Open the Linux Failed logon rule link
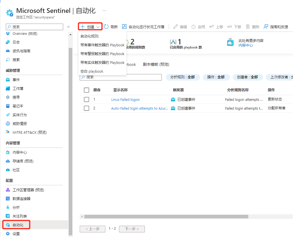The width and height of the screenshot is (293, 237). (125, 100)
